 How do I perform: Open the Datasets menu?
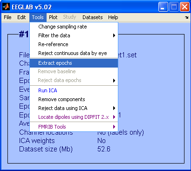pyautogui.click(x=93, y=17)
